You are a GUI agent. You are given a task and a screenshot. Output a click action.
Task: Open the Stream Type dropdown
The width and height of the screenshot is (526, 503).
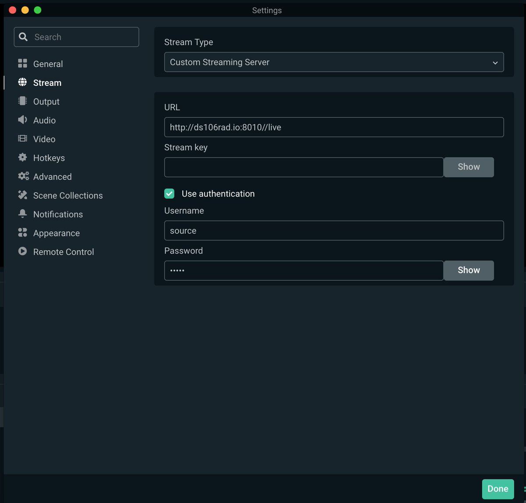[x=334, y=62]
